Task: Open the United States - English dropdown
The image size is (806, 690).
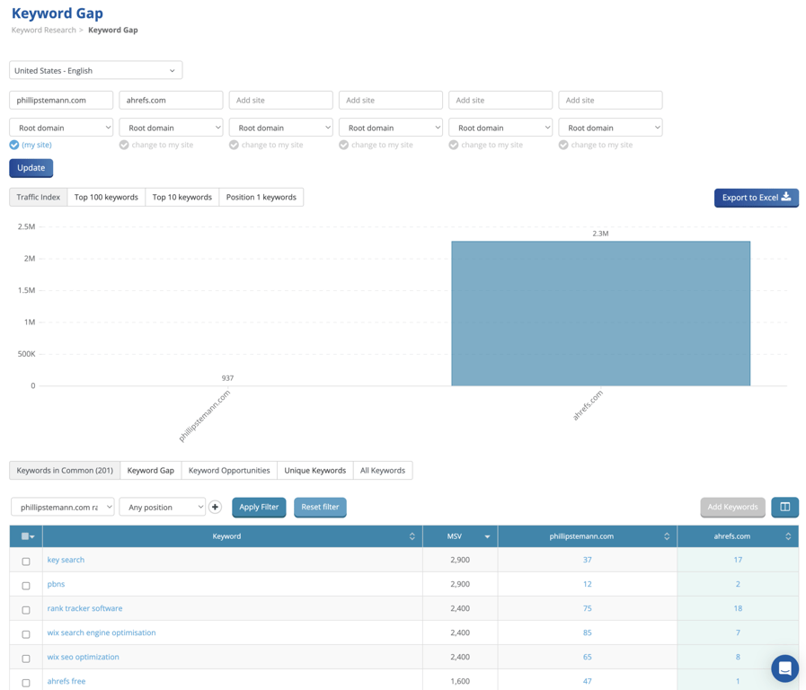Action: tap(95, 70)
